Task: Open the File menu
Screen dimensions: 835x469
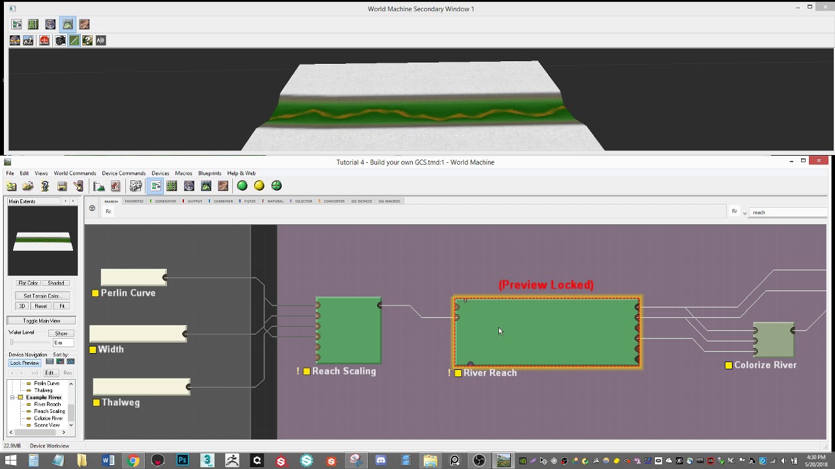Action: click(10, 173)
